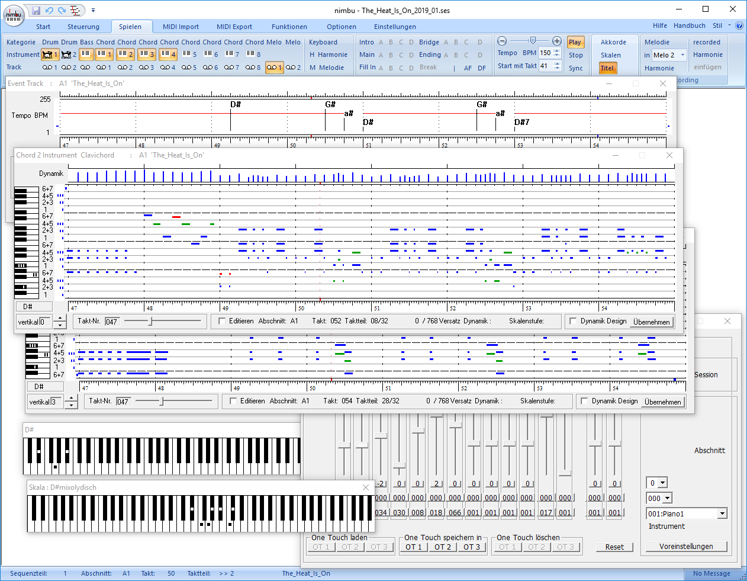Click the track structure icon in quick toolbar
Viewport: 747px width, 581px height.
pos(75,10)
